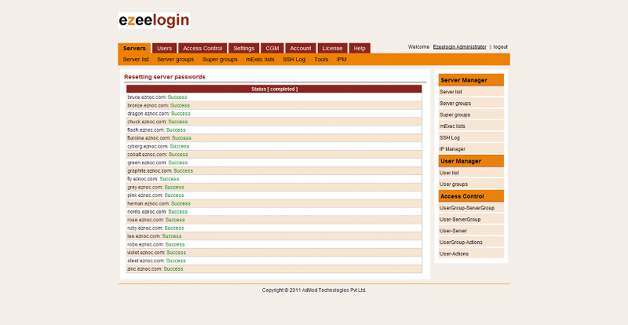Click the Ezeelogin Administrator link
This screenshot has height=325, width=628.
[459, 47]
